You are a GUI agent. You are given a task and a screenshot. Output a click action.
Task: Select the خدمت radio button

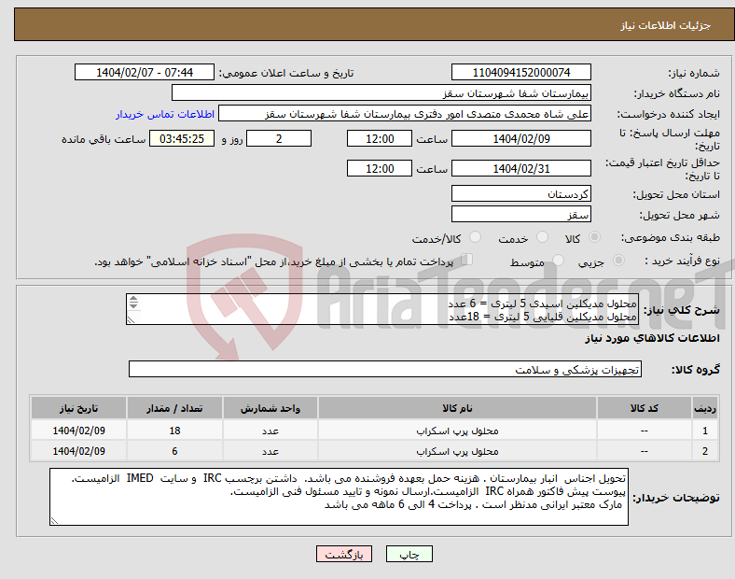(x=542, y=237)
